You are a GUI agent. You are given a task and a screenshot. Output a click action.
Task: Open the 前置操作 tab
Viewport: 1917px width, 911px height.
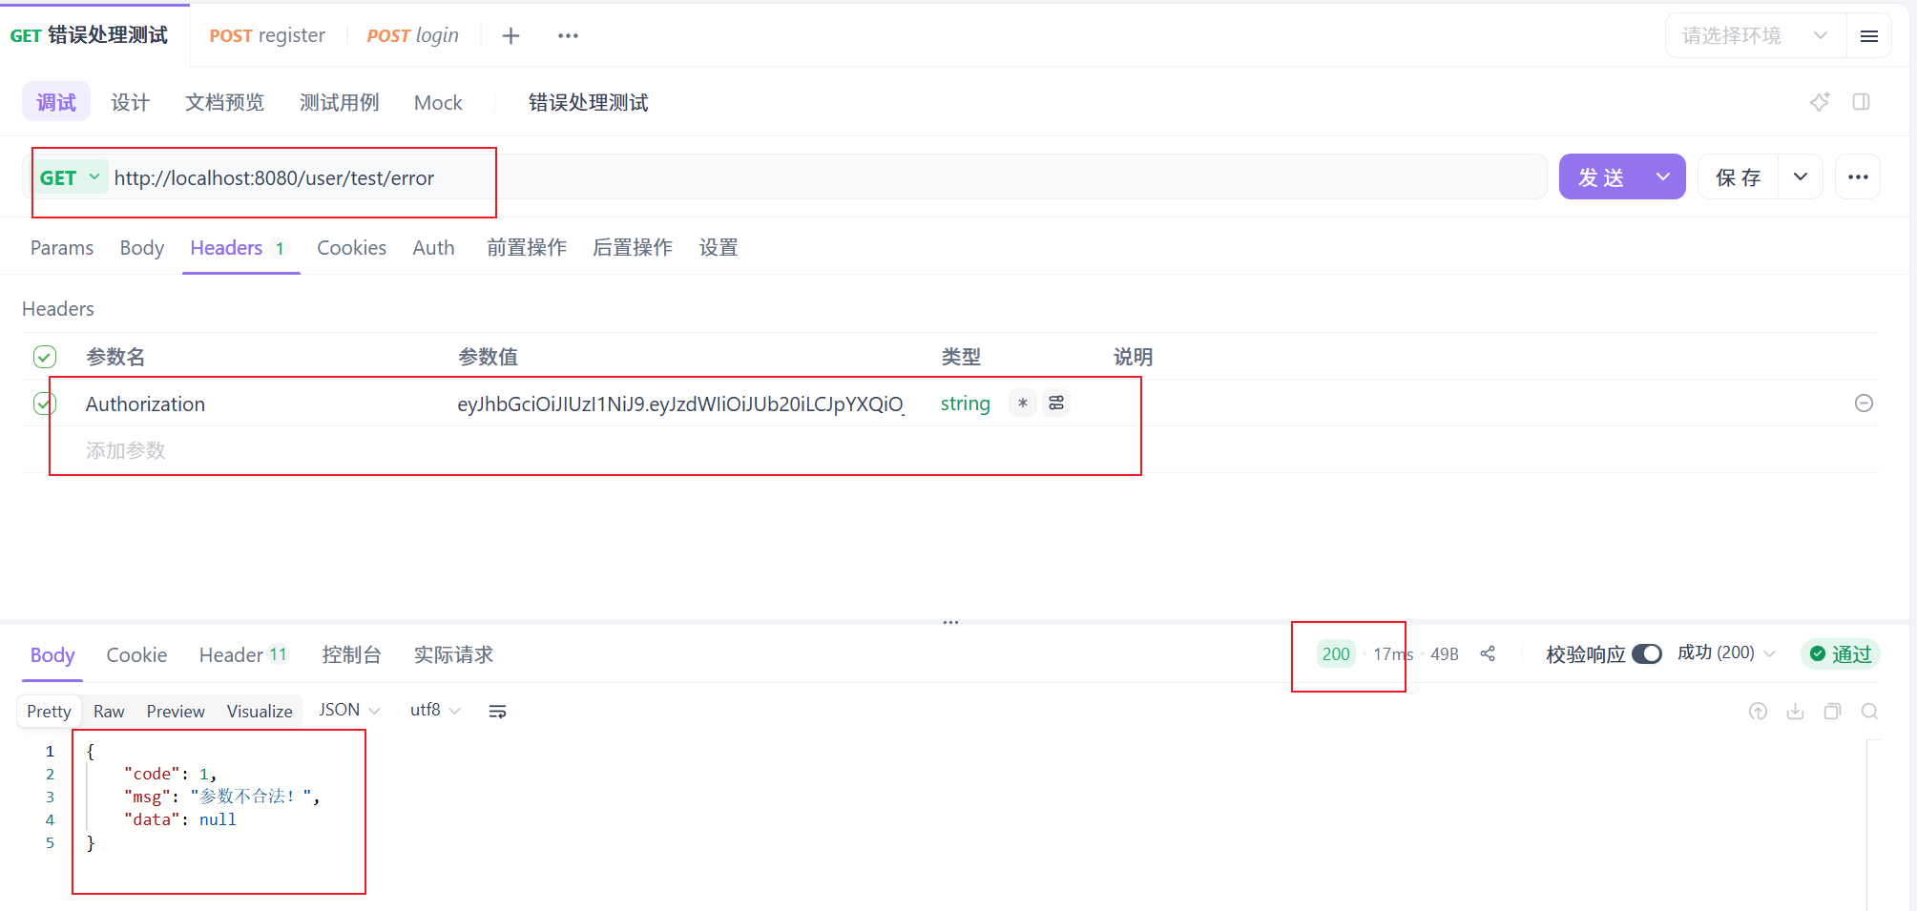click(x=527, y=248)
